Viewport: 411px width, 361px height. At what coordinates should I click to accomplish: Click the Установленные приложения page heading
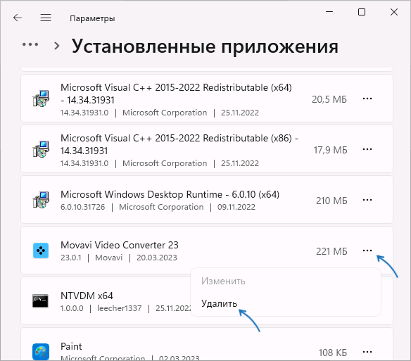pyautogui.click(x=205, y=46)
